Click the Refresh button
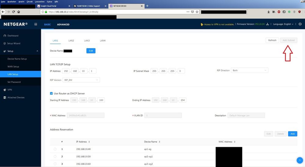 tap(272, 40)
